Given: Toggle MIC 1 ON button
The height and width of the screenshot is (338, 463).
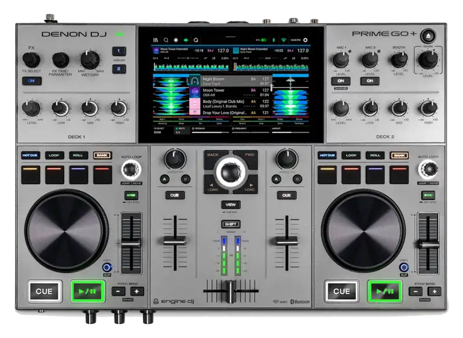Looking at the screenshot, I should [x=341, y=81].
